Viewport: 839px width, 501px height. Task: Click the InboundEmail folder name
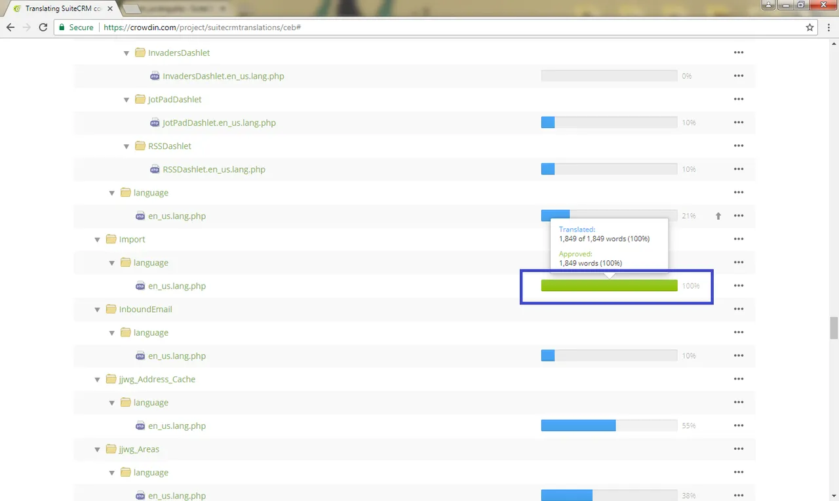click(146, 309)
